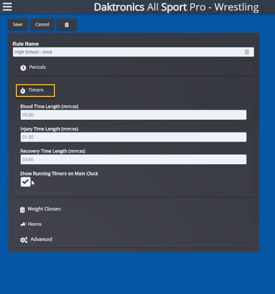This screenshot has height=294, width=275.
Task: Cancel editing the rule
Action: (42, 25)
